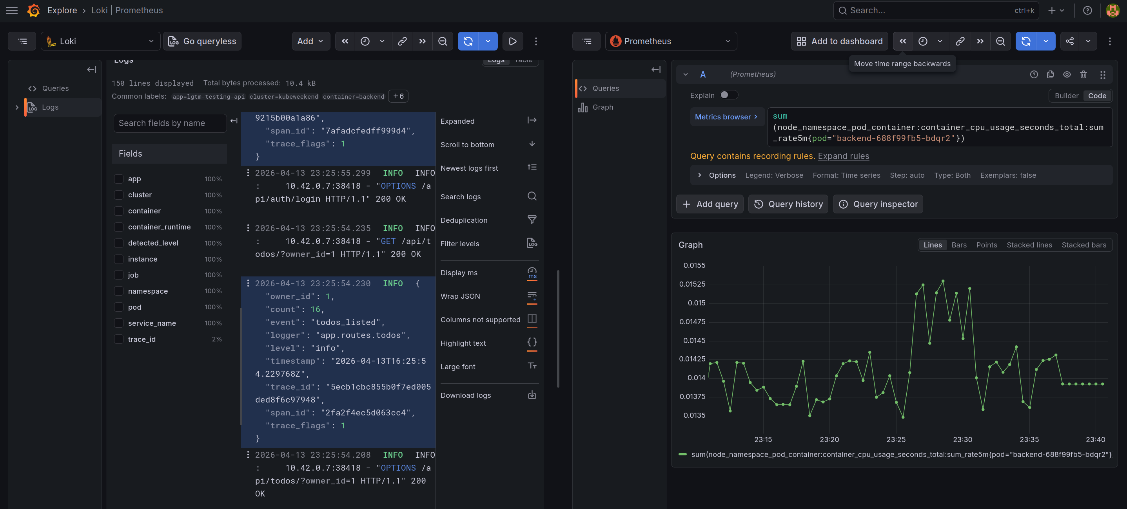Screen dimensions: 1127x509
Task: Start live tailing with play icon
Action: coord(512,41)
